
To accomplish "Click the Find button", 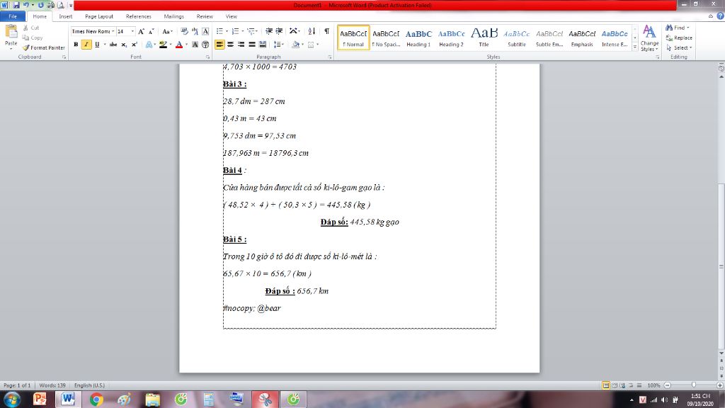I will (678, 28).
